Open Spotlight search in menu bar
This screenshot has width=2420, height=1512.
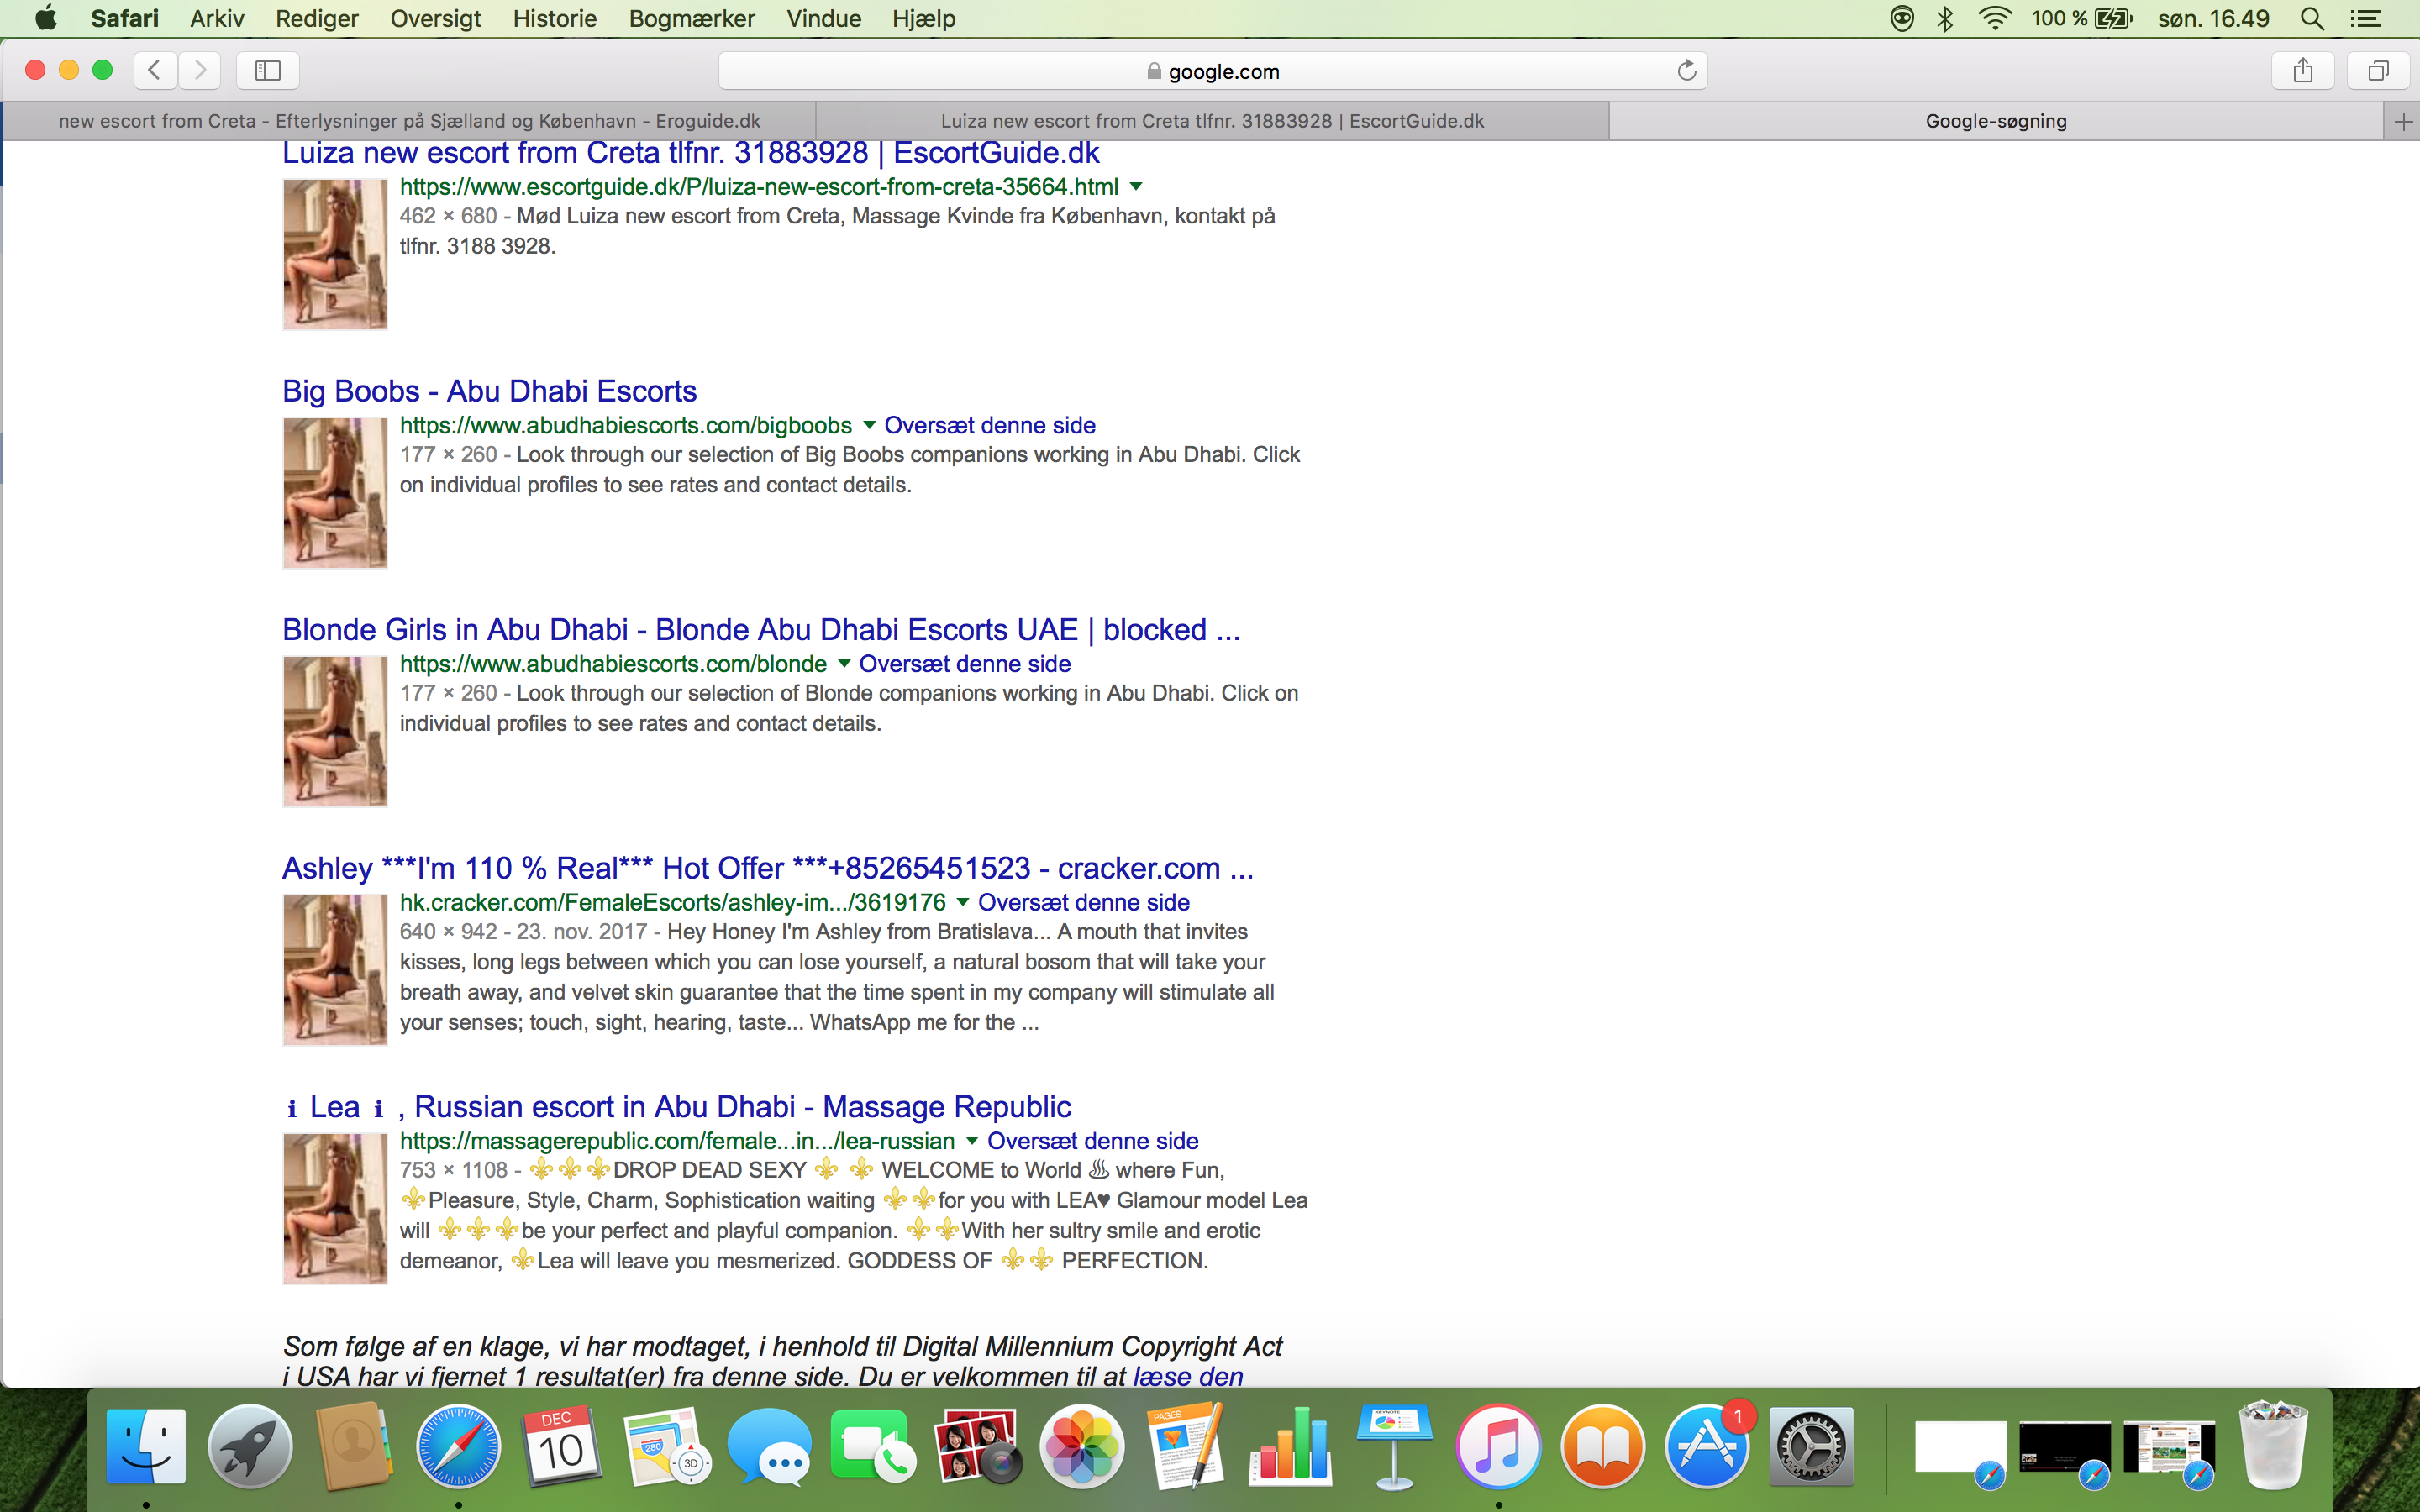(x=2311, y=18)
